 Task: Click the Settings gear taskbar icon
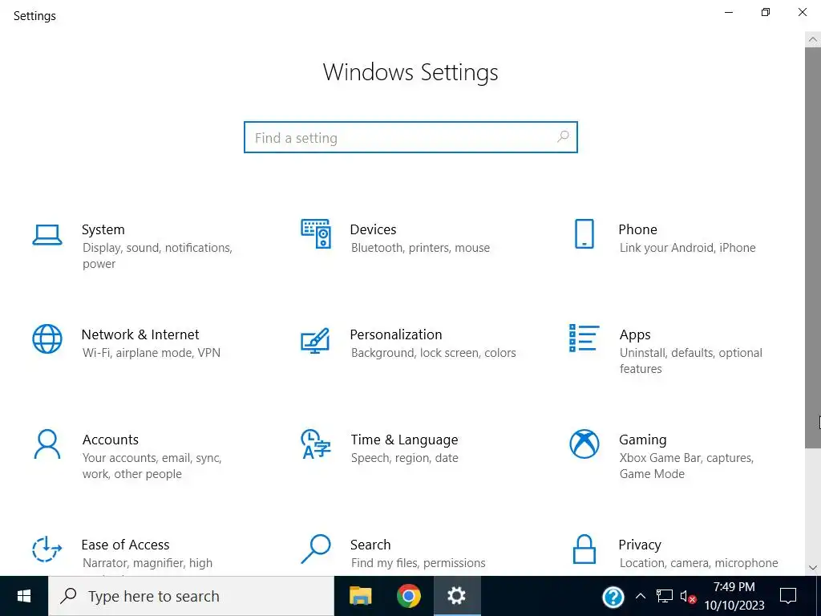pos(456,596)
